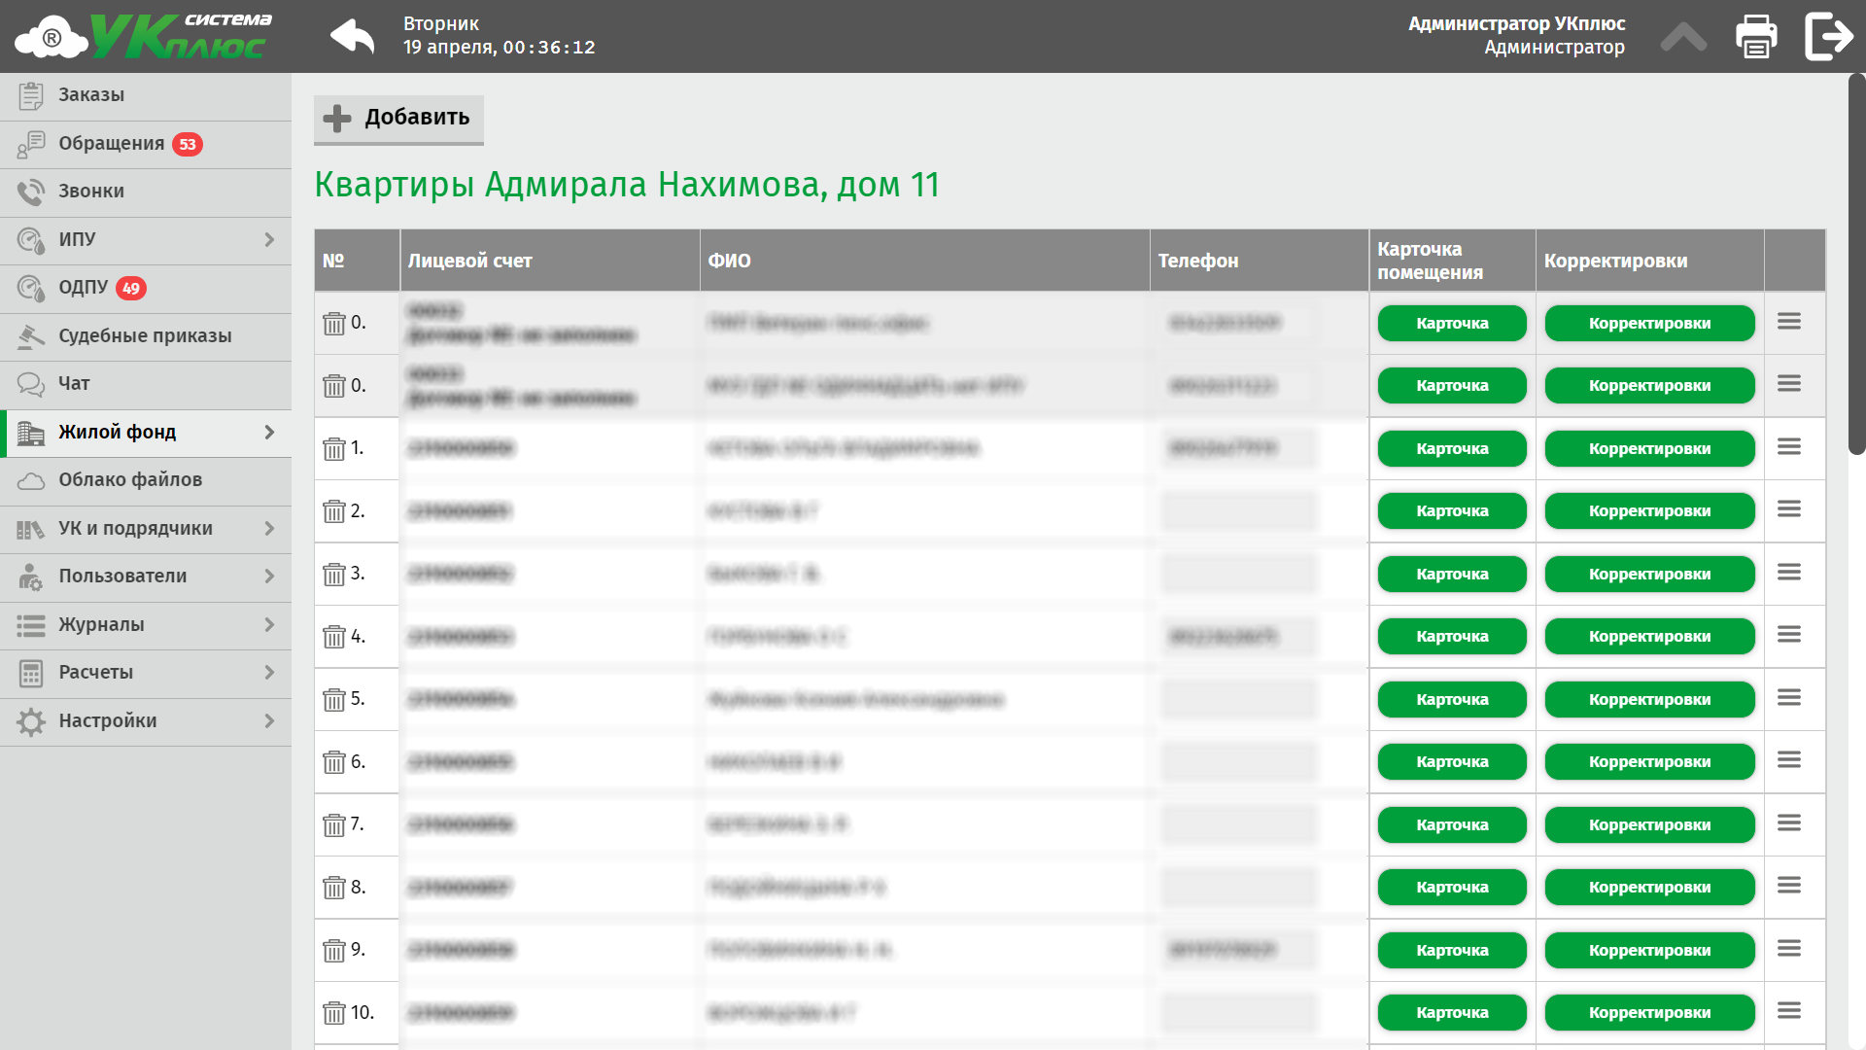Click the printer icon
Image resolution: width=1866 pixels, height=1050 pixels.
1756,37
